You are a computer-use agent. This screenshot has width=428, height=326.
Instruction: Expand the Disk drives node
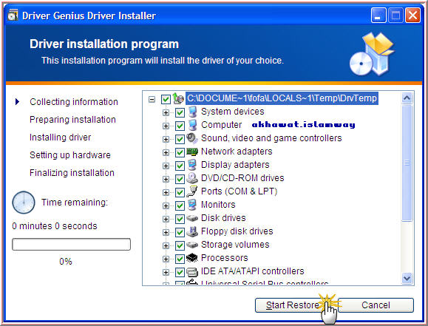[166, 219]
